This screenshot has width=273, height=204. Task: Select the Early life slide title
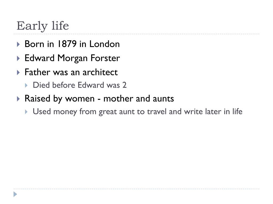pos(43,26)
